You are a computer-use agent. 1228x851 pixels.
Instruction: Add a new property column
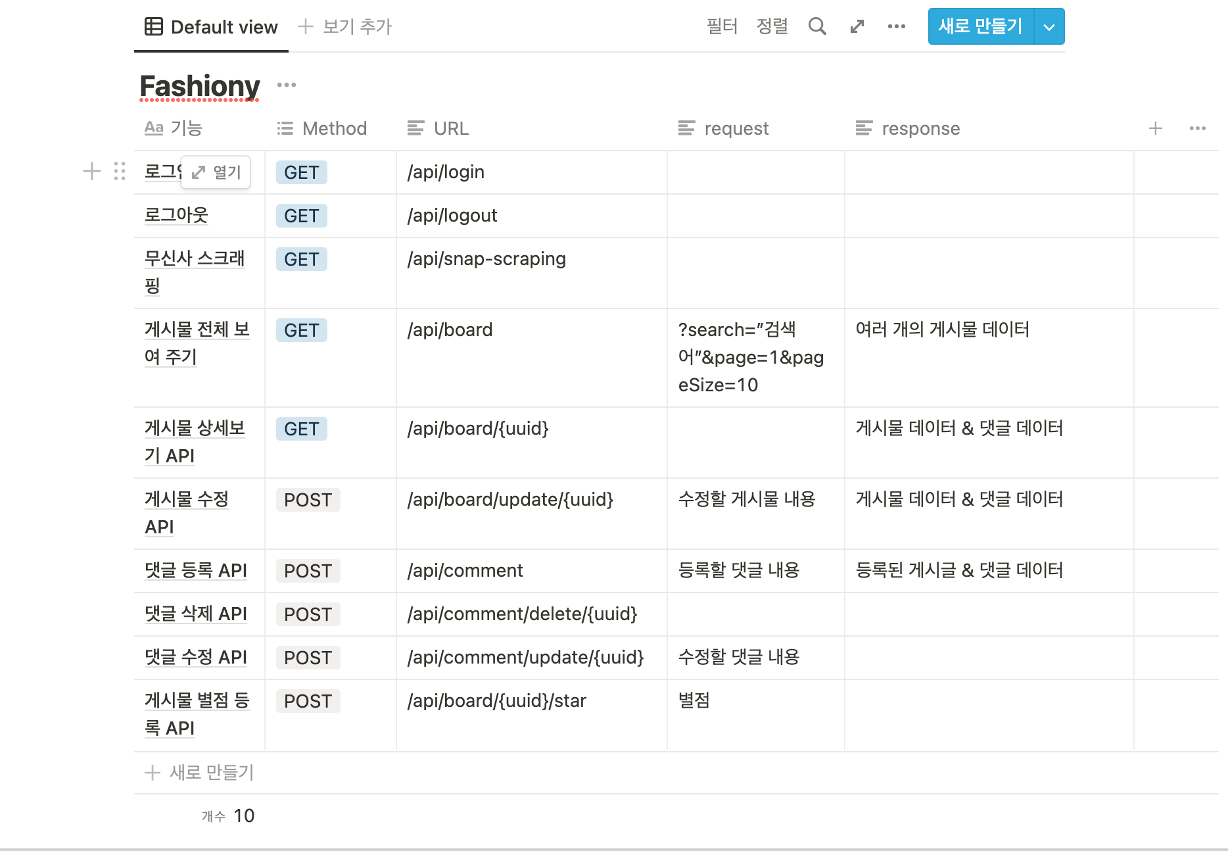coord(1156,128)
